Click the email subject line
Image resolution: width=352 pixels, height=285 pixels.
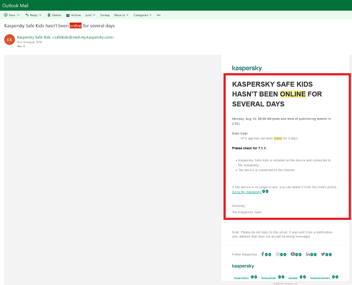pos(60,26)
